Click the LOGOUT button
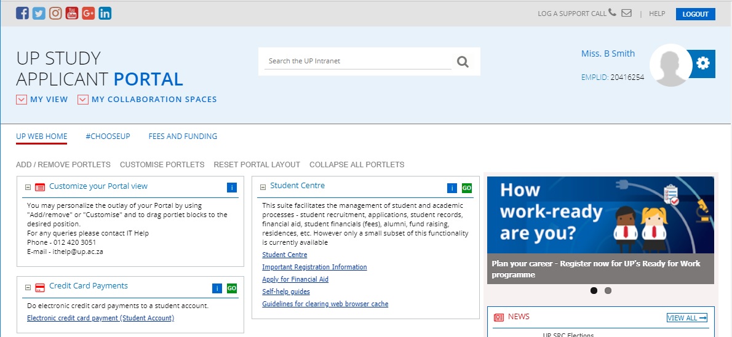732x337 pixels. [695, 14]
